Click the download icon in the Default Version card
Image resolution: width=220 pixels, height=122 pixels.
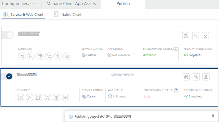[x=206, y=77]
